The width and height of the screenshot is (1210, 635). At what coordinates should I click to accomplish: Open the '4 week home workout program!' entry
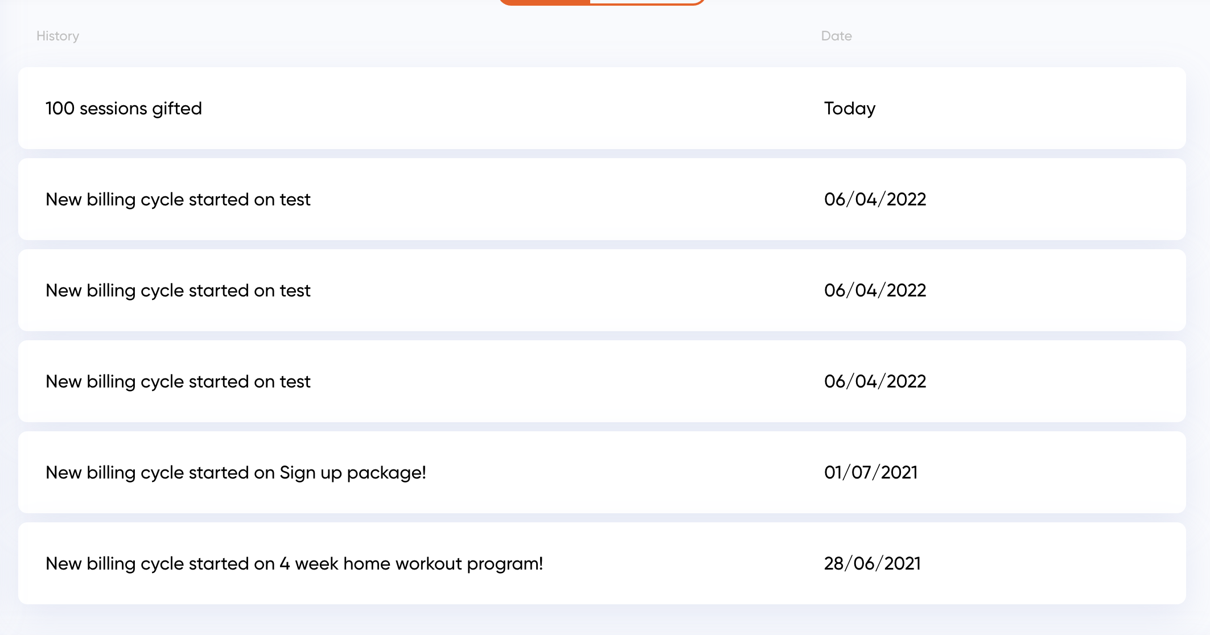pyautogui.click(x=602, y=563)
